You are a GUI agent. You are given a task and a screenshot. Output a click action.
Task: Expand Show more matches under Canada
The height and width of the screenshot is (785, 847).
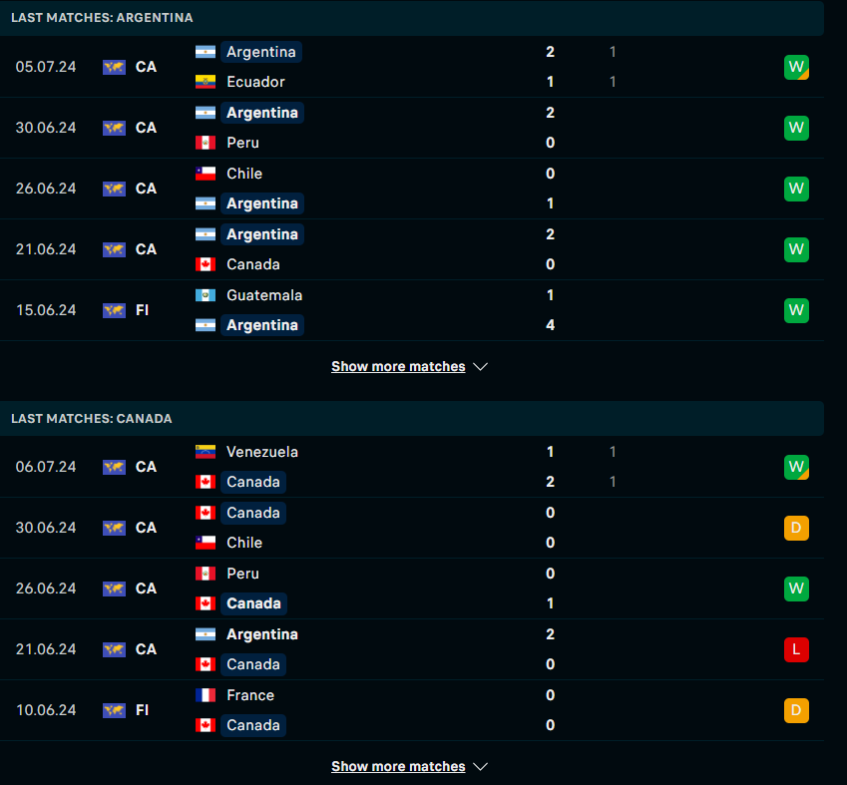pos(398,766)
